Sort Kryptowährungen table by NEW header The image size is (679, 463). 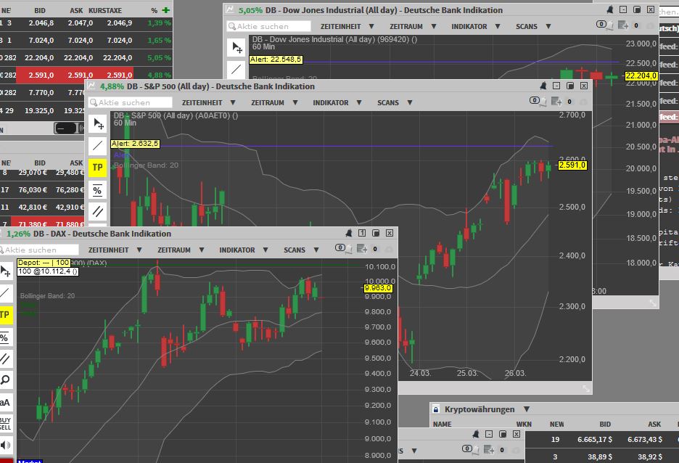557,424
